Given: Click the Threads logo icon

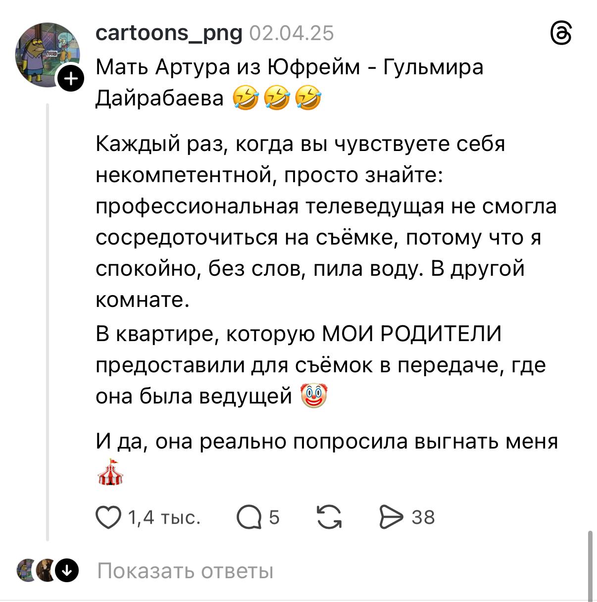Looking at the screenshot, I should tap(562, 35).
